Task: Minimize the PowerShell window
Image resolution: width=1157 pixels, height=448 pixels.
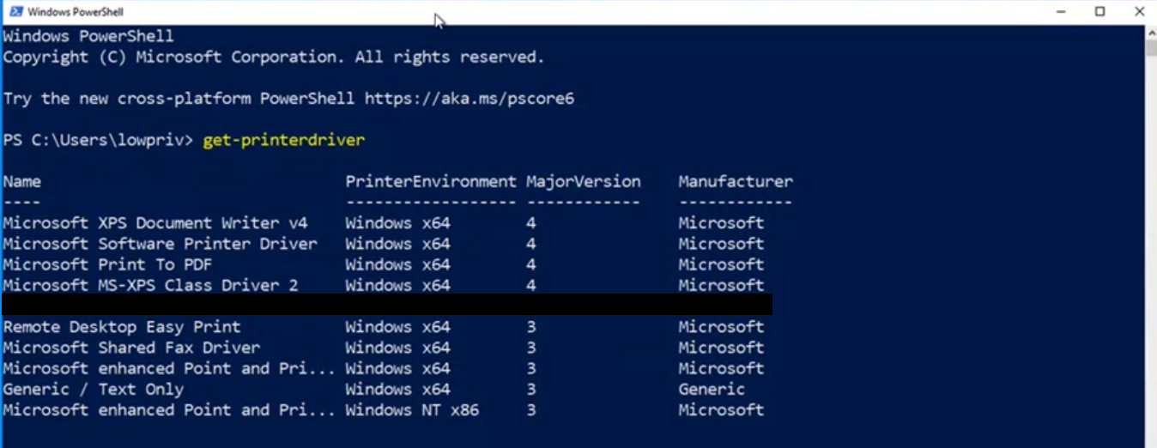Action: click(x=1062, y=12)
